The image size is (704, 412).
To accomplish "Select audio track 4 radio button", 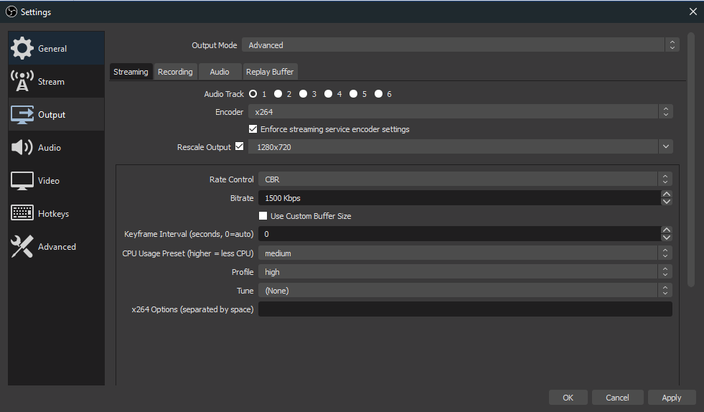I will (x=329, y=94).
